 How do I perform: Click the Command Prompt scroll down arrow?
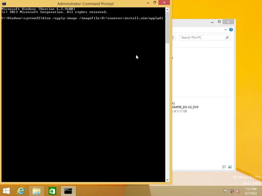pos(167,180)
